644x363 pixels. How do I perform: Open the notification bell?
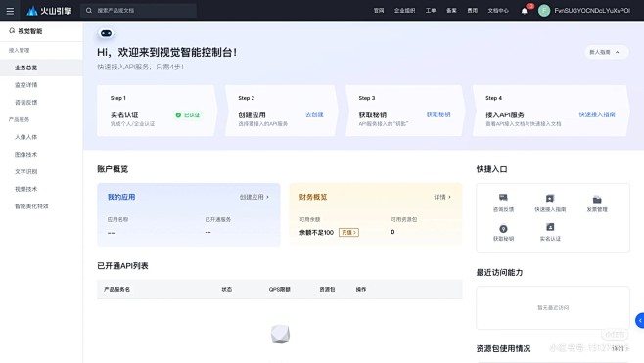click(x=524, y=11)
